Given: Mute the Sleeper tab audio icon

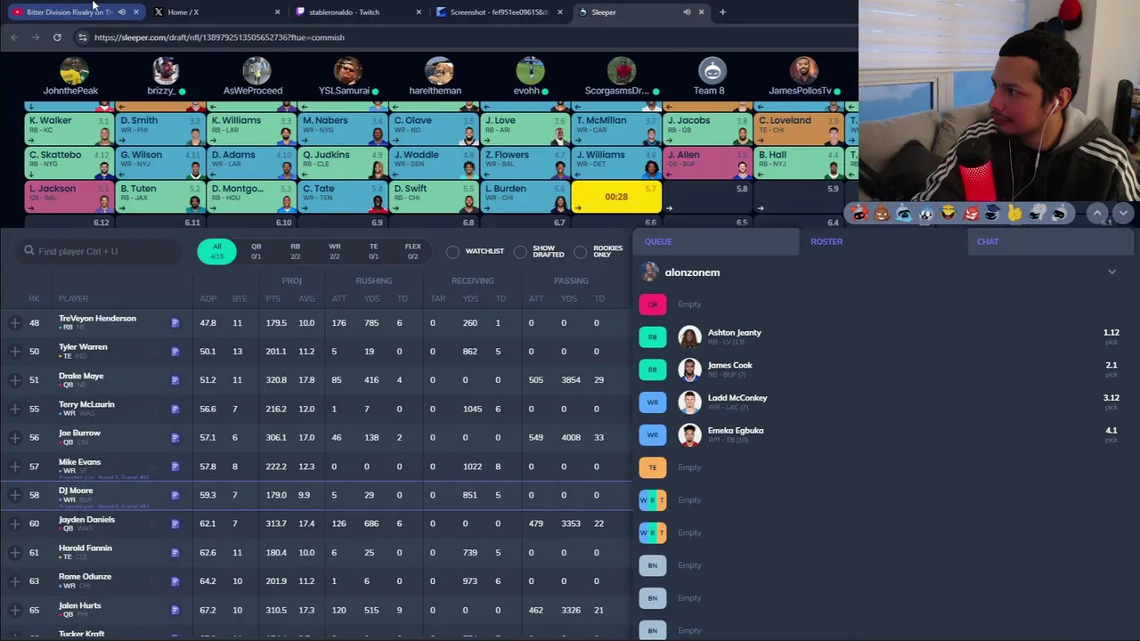Looking at the screenshot, I should point(687,12).
